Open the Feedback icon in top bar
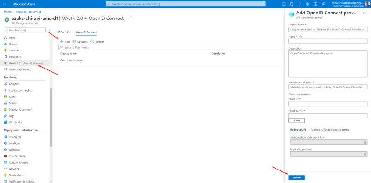This screenshot has width=371, height=183. click(323, 4)
